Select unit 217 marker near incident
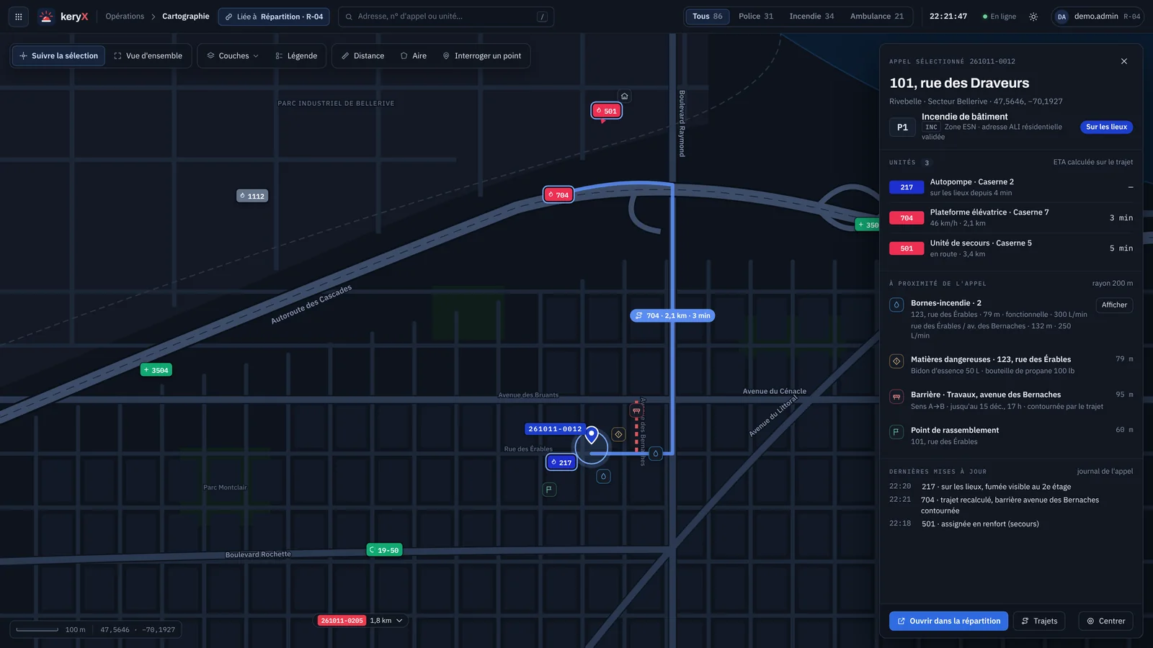 tap(561, 463)
